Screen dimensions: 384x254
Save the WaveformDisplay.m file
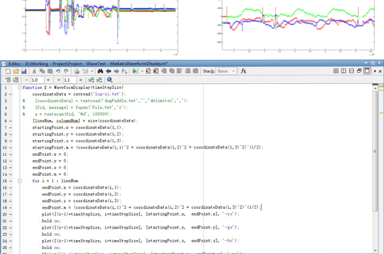pos(24,71)
